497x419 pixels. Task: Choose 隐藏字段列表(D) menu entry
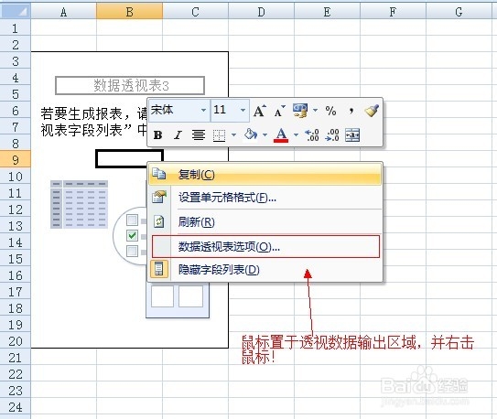click(x=265, y=270)
